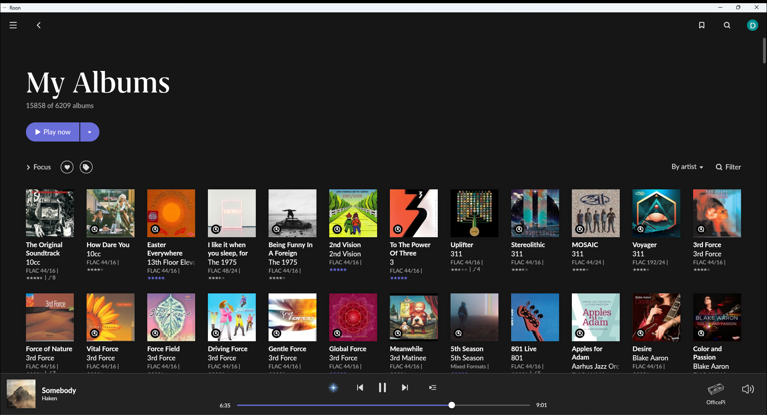Open the Global Force album cover
Image resolution: width=767 pixels, height=415 pixels.
[353, 317]
